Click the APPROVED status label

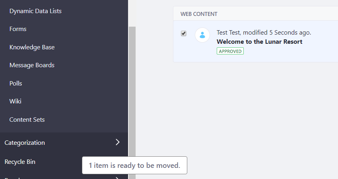point(230,51)
